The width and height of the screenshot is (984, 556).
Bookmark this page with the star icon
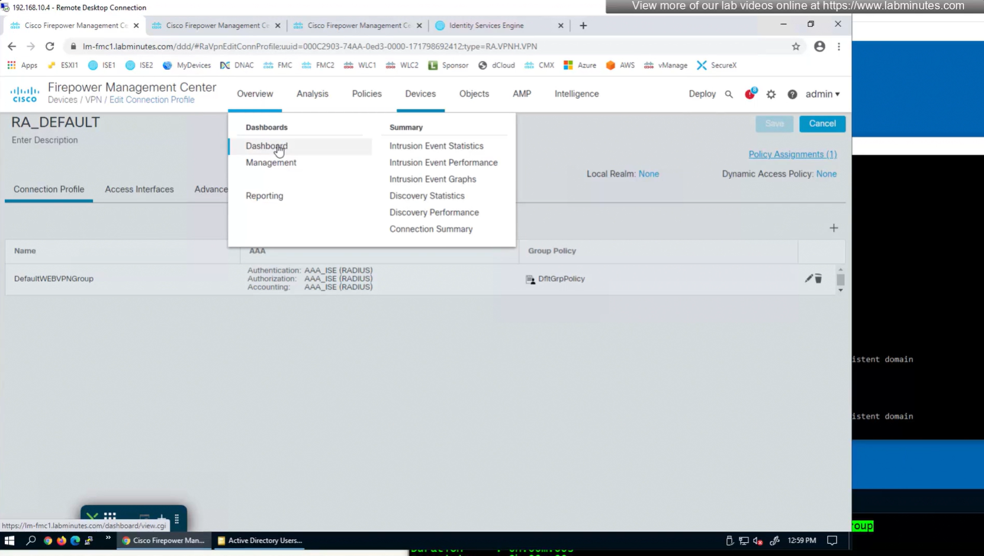[x=796, y=46]
